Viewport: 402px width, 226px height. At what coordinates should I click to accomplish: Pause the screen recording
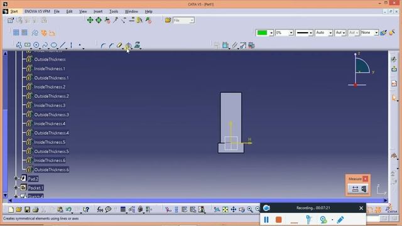pyautogui.click(x=266, y=220)
